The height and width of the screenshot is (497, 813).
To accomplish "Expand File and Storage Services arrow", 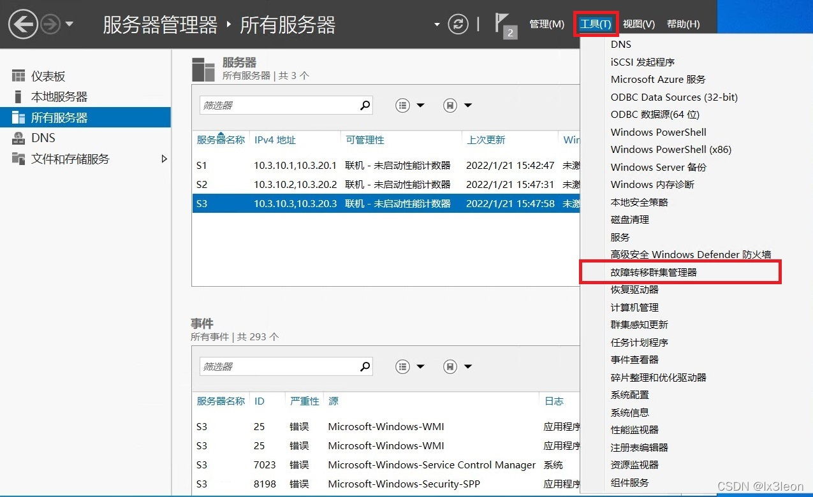I will (164, 159).
